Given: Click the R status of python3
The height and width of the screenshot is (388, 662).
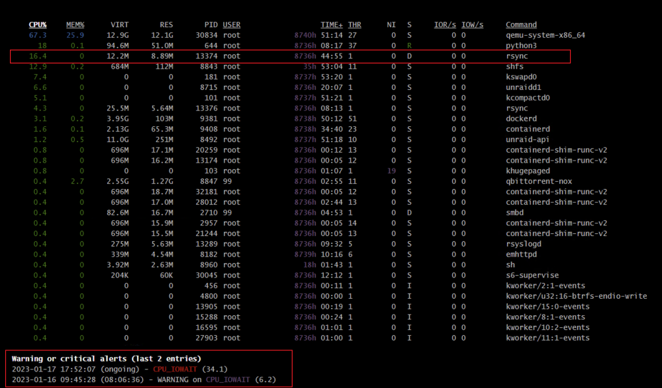Looking at the screenshot, I should point(409,46).
